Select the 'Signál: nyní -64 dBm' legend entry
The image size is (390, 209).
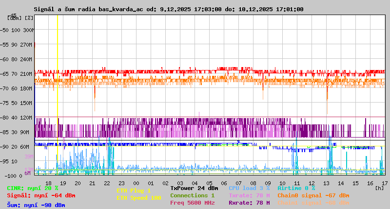pyautogui.click(x=41, y=195)
